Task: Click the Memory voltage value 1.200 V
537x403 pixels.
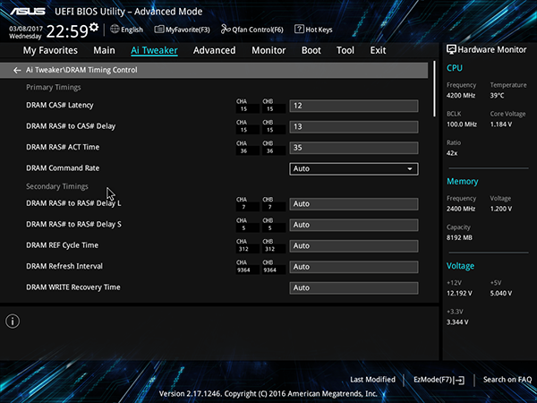Action: point(501,209)
